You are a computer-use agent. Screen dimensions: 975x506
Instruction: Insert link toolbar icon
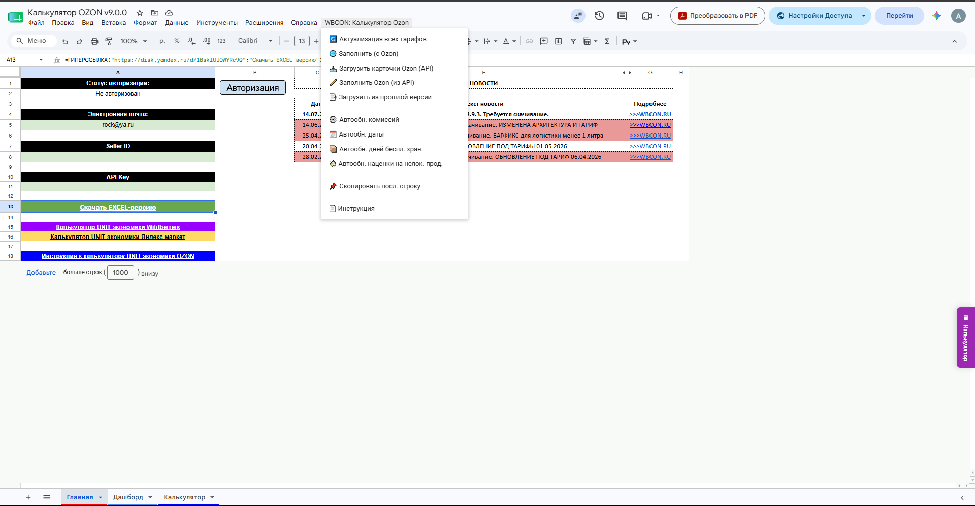[x=529, y=41]
